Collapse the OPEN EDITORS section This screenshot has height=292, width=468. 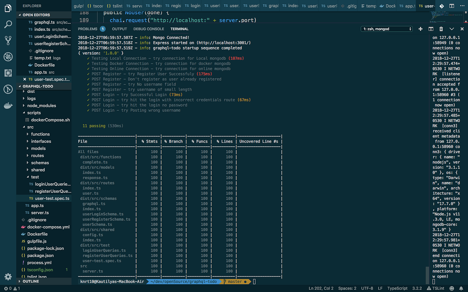pos(39,15)
